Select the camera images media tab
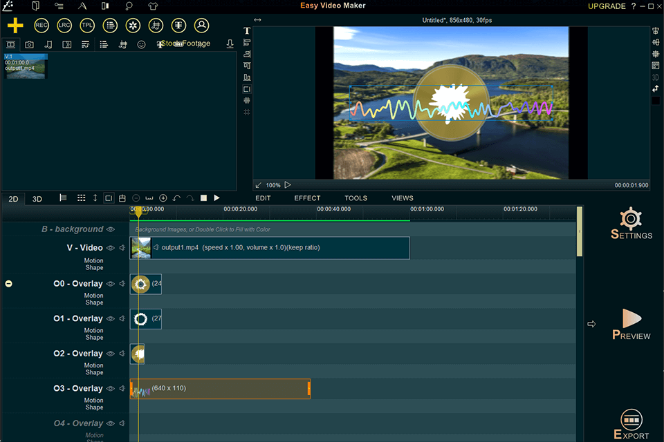 tap(29, 44)
